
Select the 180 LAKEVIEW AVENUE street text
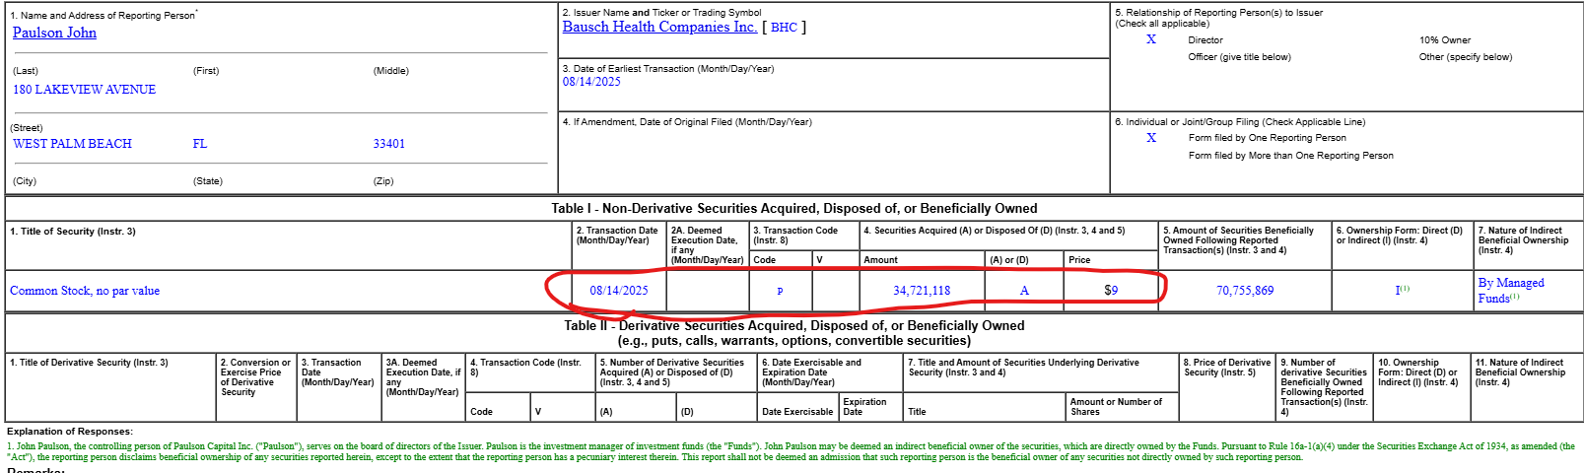click(84, 90)
